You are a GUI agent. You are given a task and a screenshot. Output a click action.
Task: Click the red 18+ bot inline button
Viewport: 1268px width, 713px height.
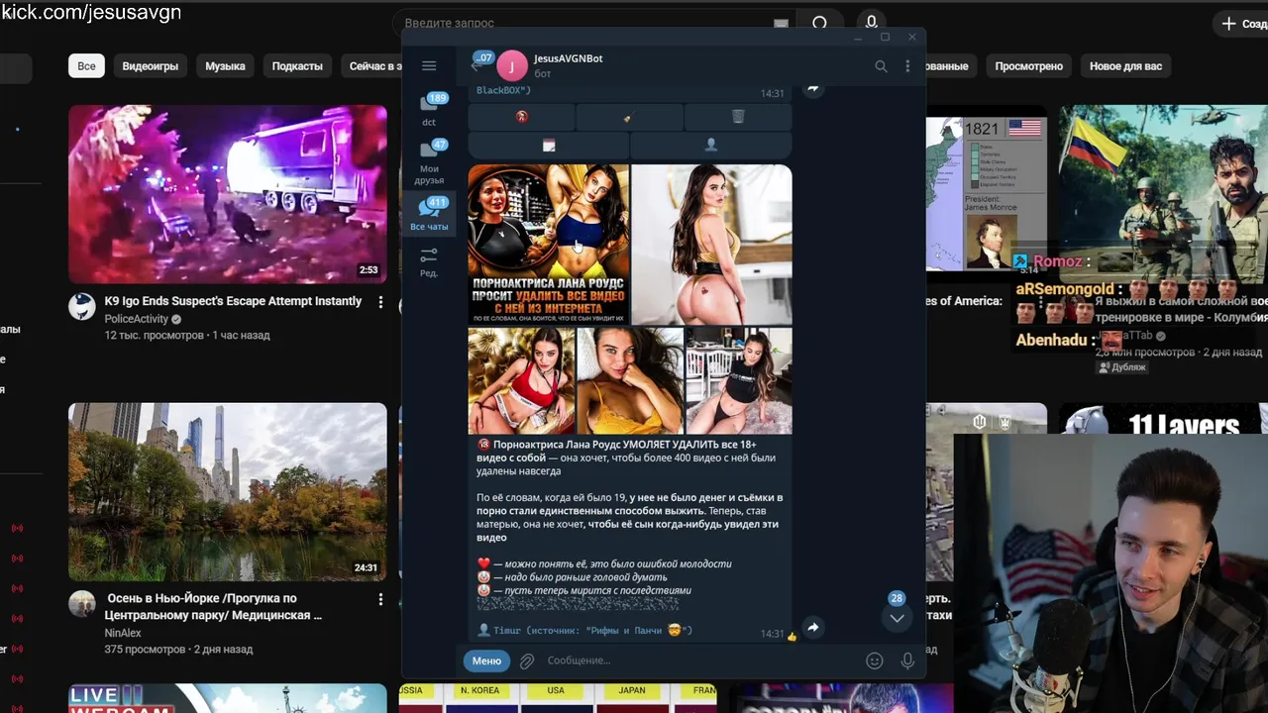coord(521,117)
